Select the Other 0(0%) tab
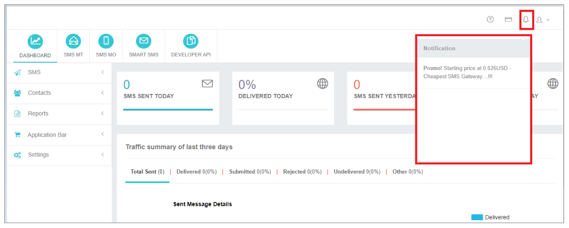The width and height of the screenshot is (569, 228). tap(408, 172)
